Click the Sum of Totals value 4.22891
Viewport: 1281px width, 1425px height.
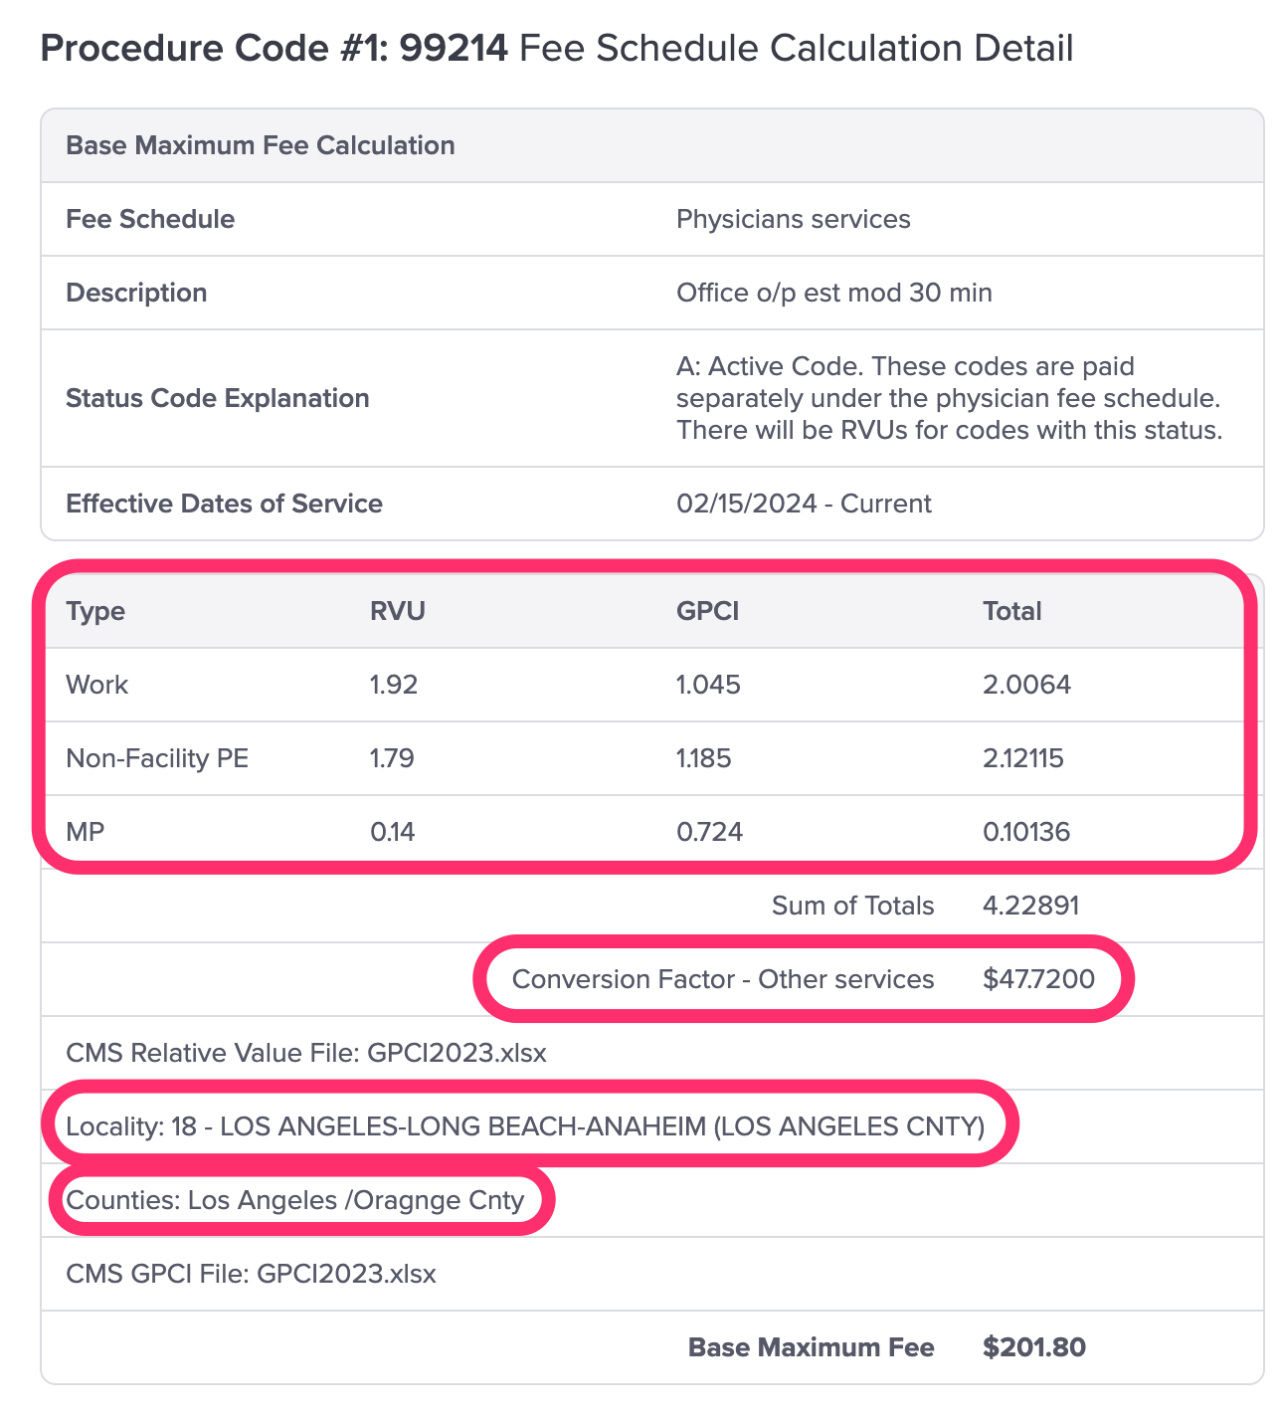[1031, 906]
